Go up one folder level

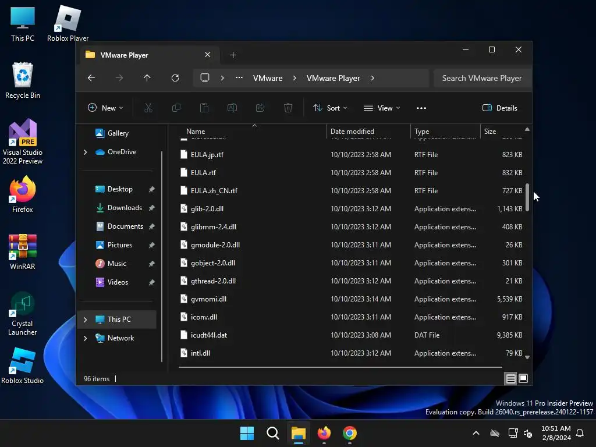click(147, 78)
